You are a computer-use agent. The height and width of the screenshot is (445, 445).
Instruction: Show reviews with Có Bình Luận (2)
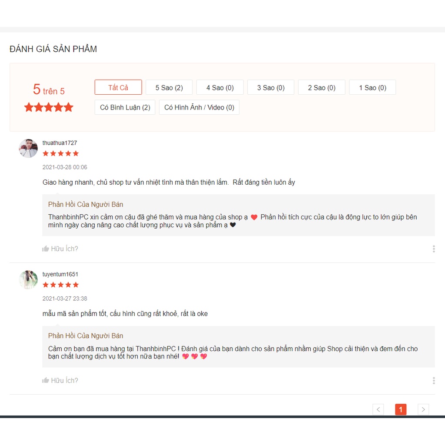(x=125, y=107)
